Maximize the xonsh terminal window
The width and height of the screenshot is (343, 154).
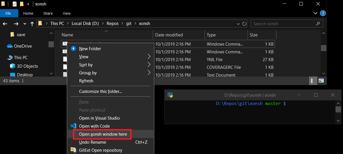coord(316,95)
